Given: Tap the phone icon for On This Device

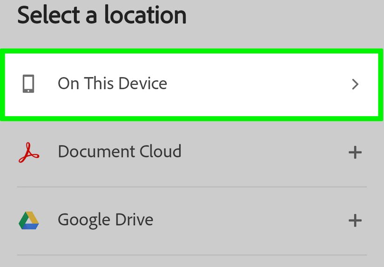Looking at the screenshot, I should coord(28,84).
